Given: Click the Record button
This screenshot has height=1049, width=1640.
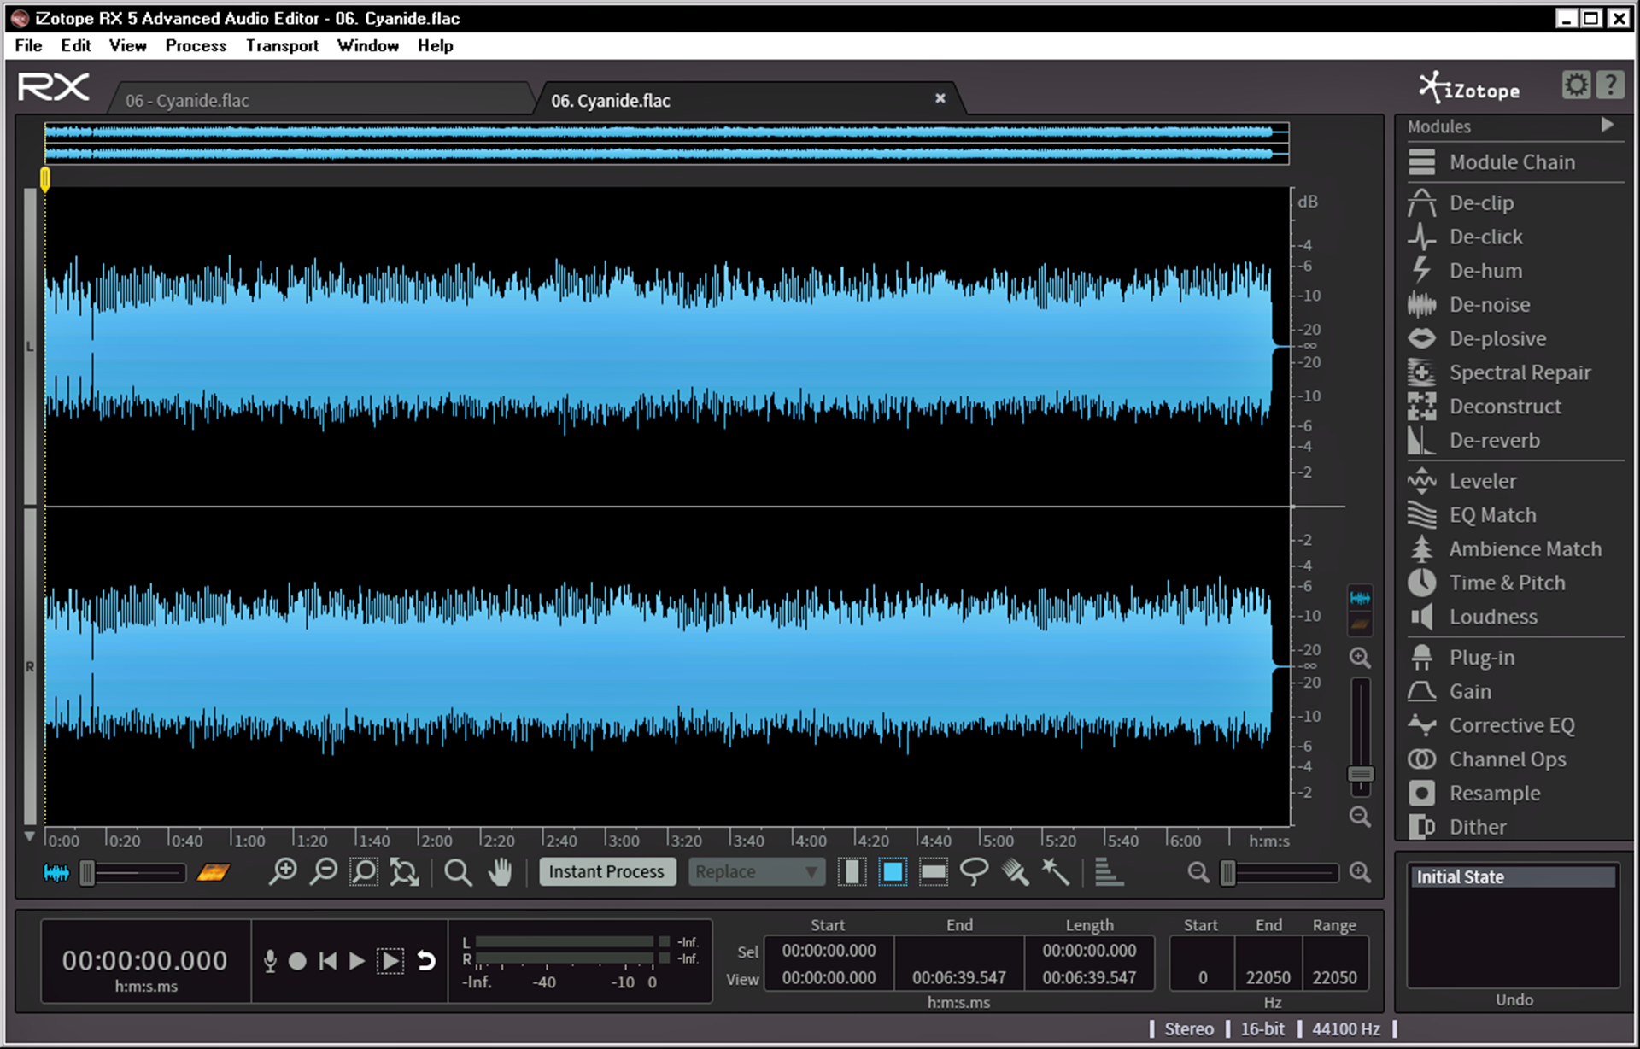Looking at the screenshot, I should click(297, 961).
